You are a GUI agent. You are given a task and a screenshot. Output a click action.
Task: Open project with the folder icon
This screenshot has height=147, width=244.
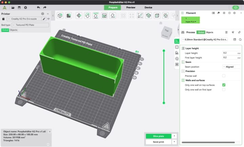[x=13, y=7]
